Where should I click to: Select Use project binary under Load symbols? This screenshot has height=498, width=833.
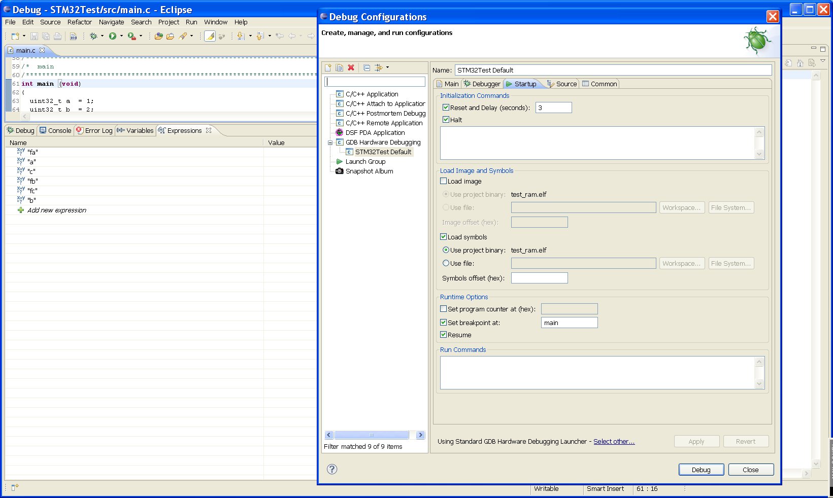446,250
